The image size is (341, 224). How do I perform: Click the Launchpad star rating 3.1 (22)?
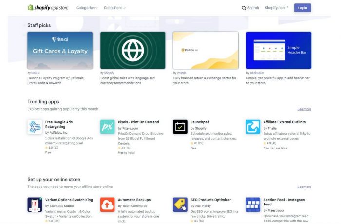[197, 143]
